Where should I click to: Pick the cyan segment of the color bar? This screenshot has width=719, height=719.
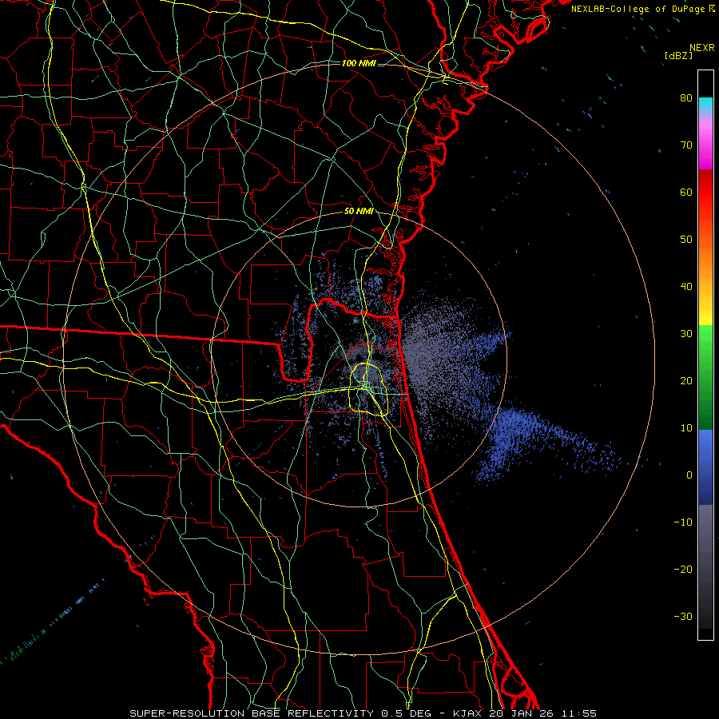(x=705, y=105)
